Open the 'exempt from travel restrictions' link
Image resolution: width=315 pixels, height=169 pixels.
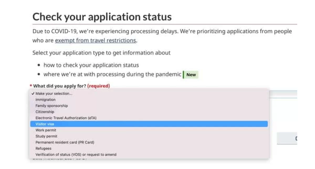point(95,41)
